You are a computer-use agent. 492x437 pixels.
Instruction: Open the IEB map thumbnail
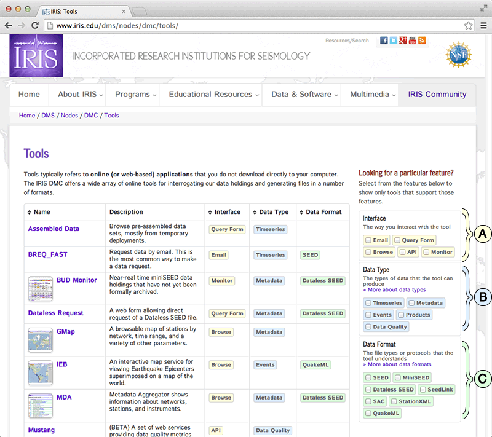coord(41,372)
